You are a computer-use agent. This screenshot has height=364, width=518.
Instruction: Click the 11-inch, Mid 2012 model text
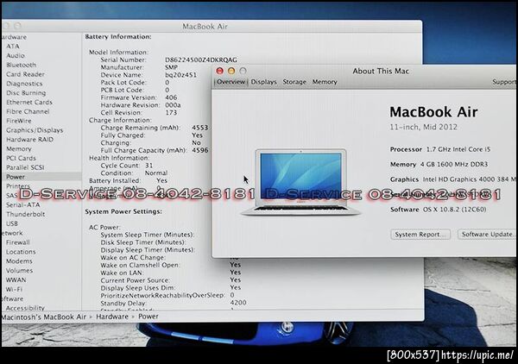(x=423, y=127)
